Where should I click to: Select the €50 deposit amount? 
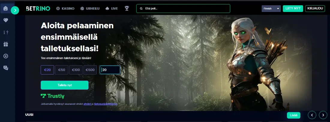[61, 70]
